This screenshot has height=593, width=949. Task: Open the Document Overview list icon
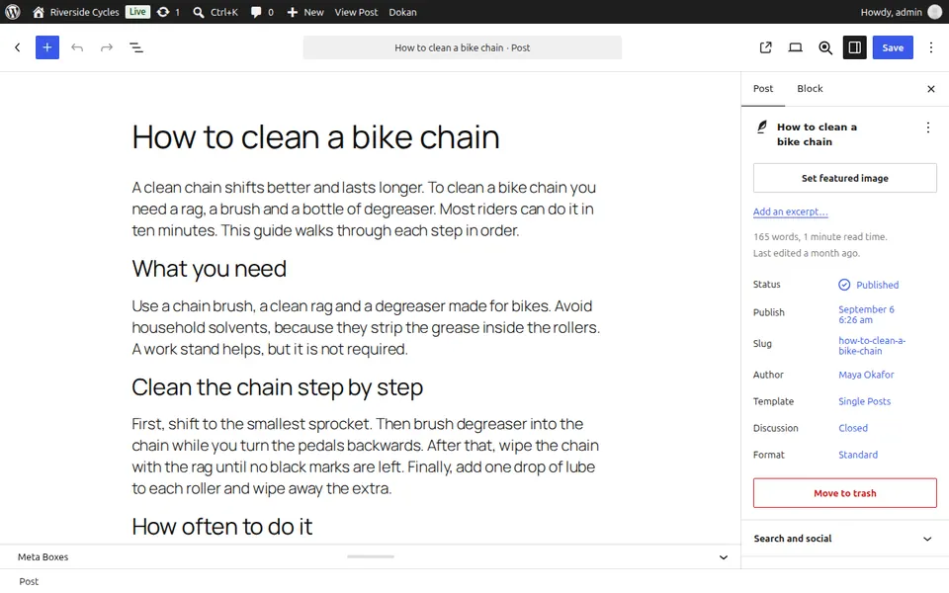[x=136, y=47]
